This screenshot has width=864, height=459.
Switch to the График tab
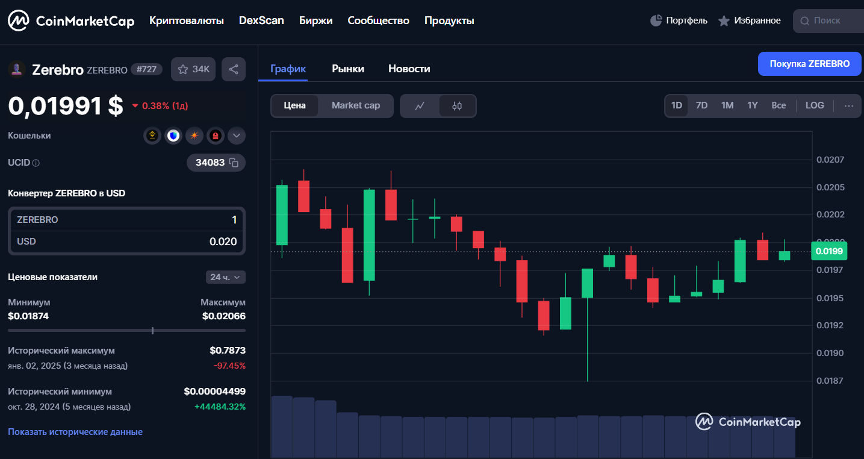click(x=288, y=69)
